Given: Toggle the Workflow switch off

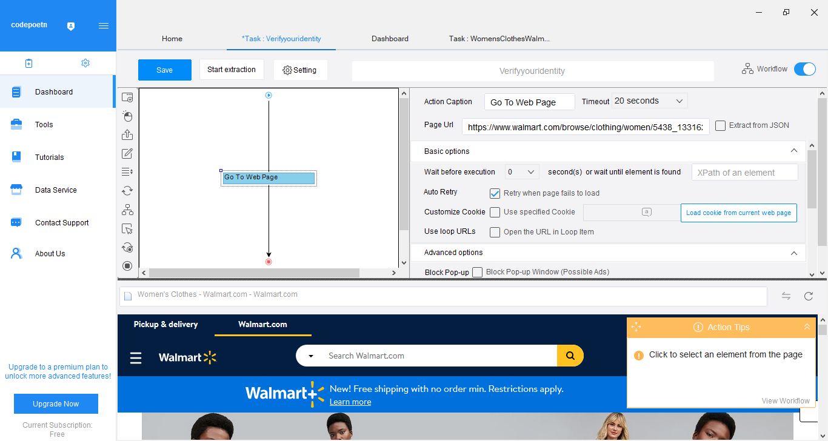Looking at the screenshot, I should [x=805, y=69].
